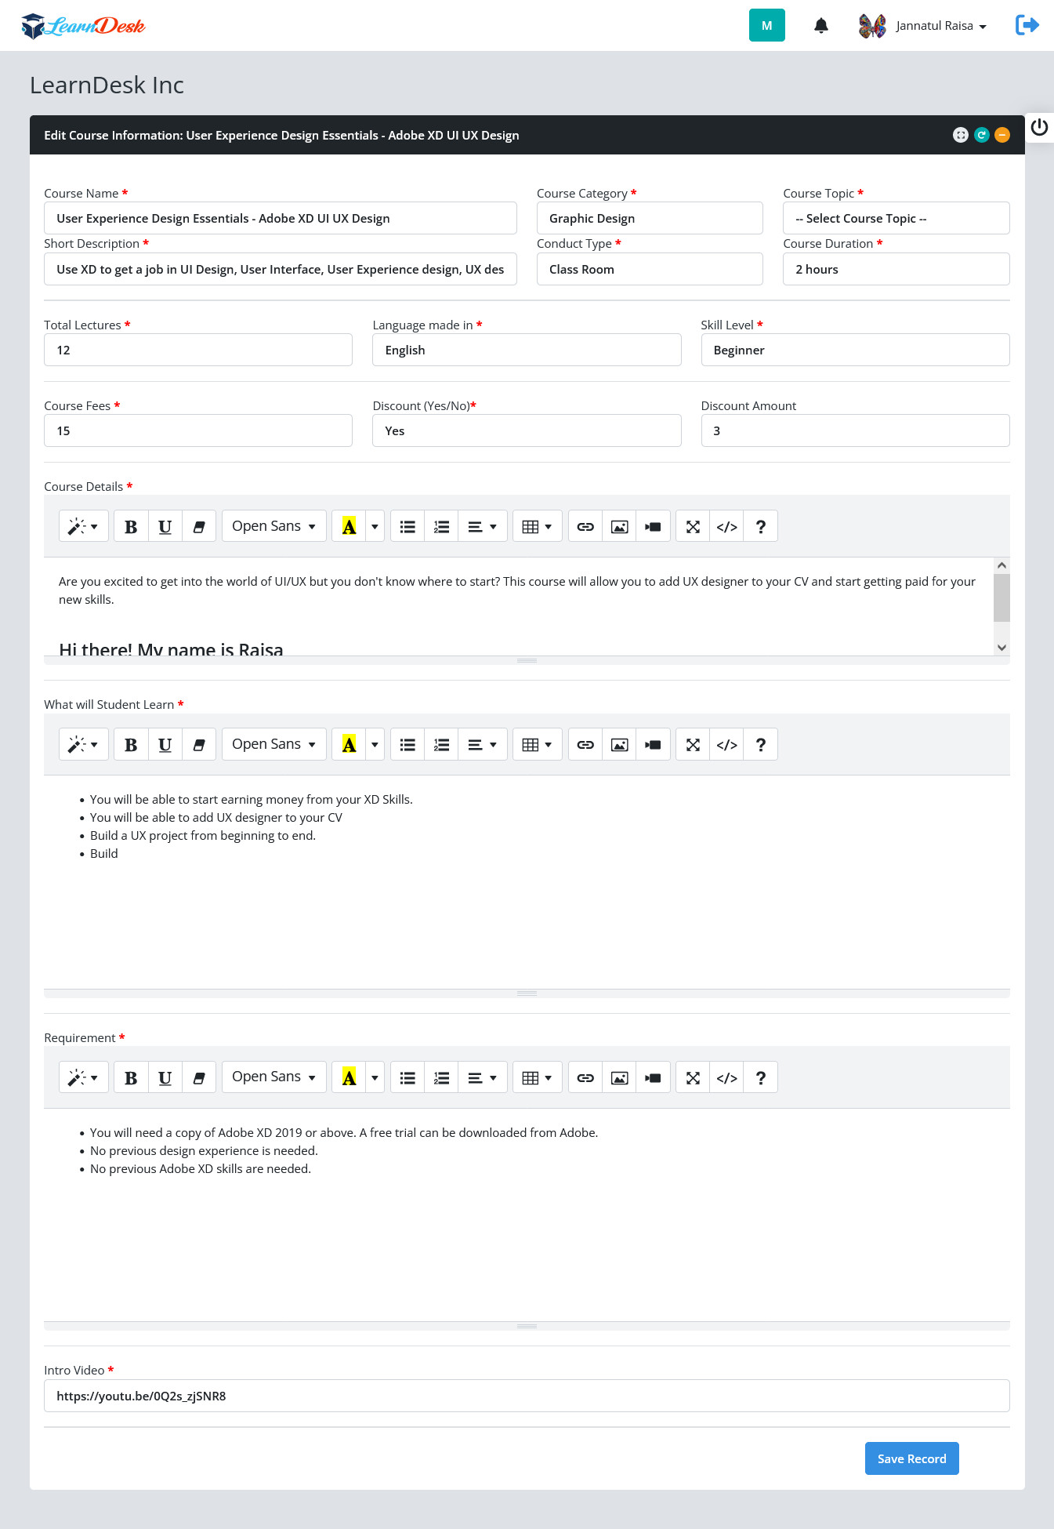Click the Course Fees field
The height and width of the screenshot is (1529, 1054).
pos(198,430)
